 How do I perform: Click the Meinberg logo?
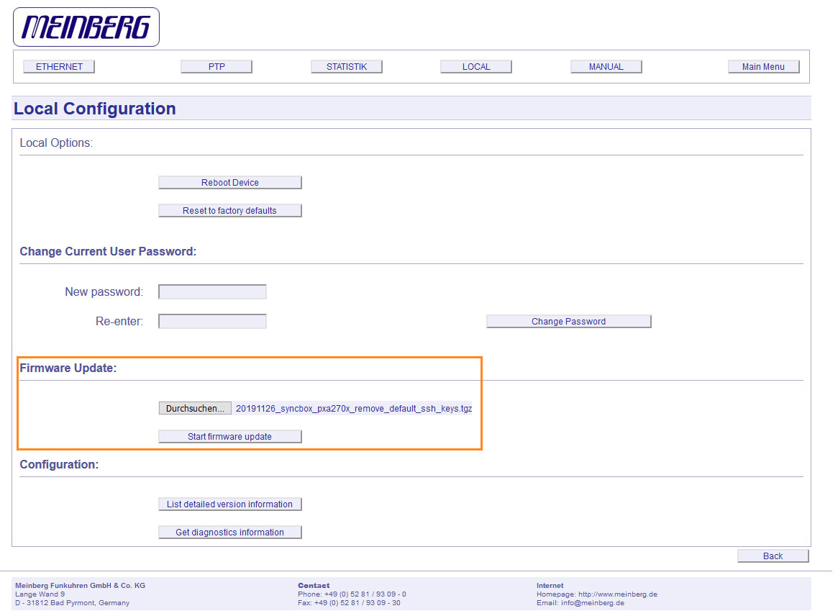[x=86, y=27]
